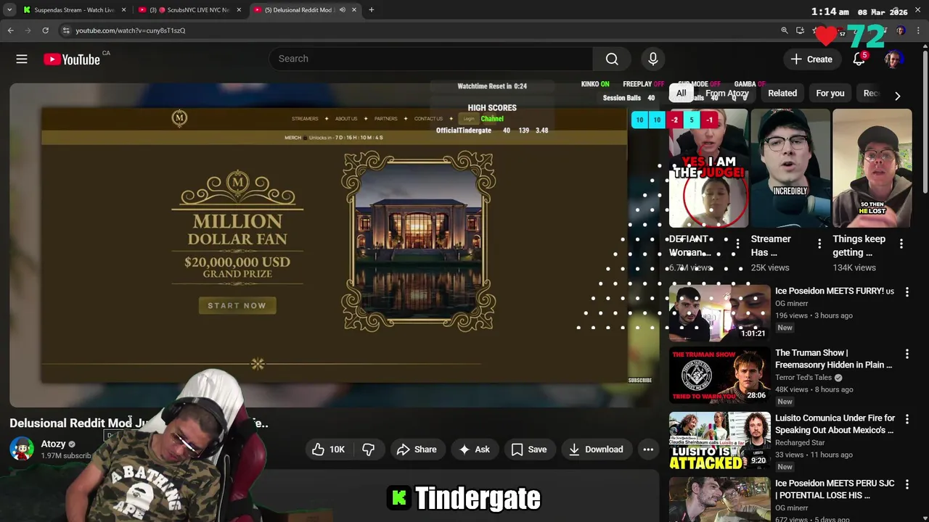929x522 pixels.
Task: Open a new browser tab with plus
Action: tap(371, 10)
